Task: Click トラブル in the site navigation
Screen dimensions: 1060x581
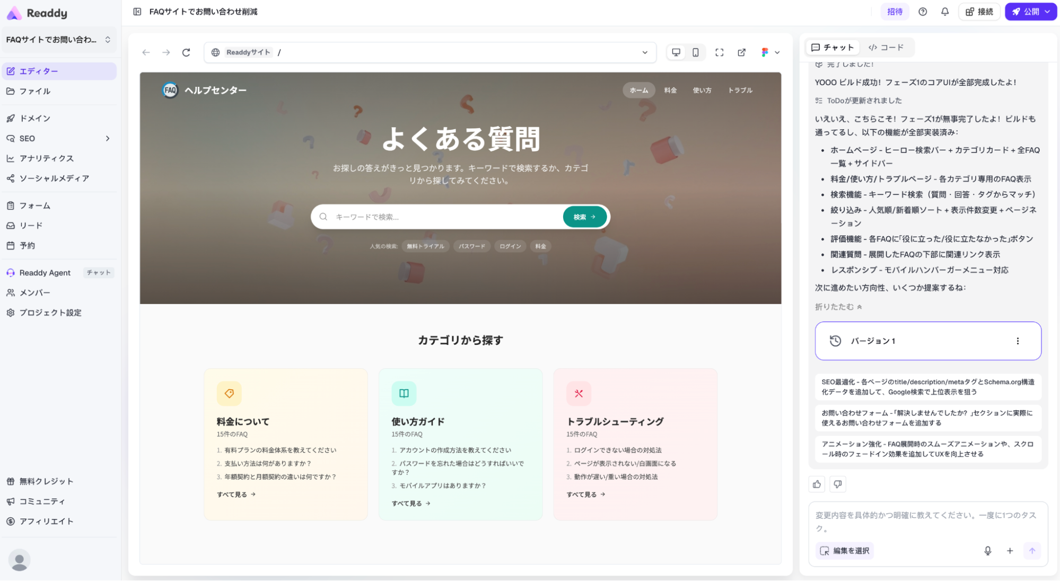Action: (740, 91)
